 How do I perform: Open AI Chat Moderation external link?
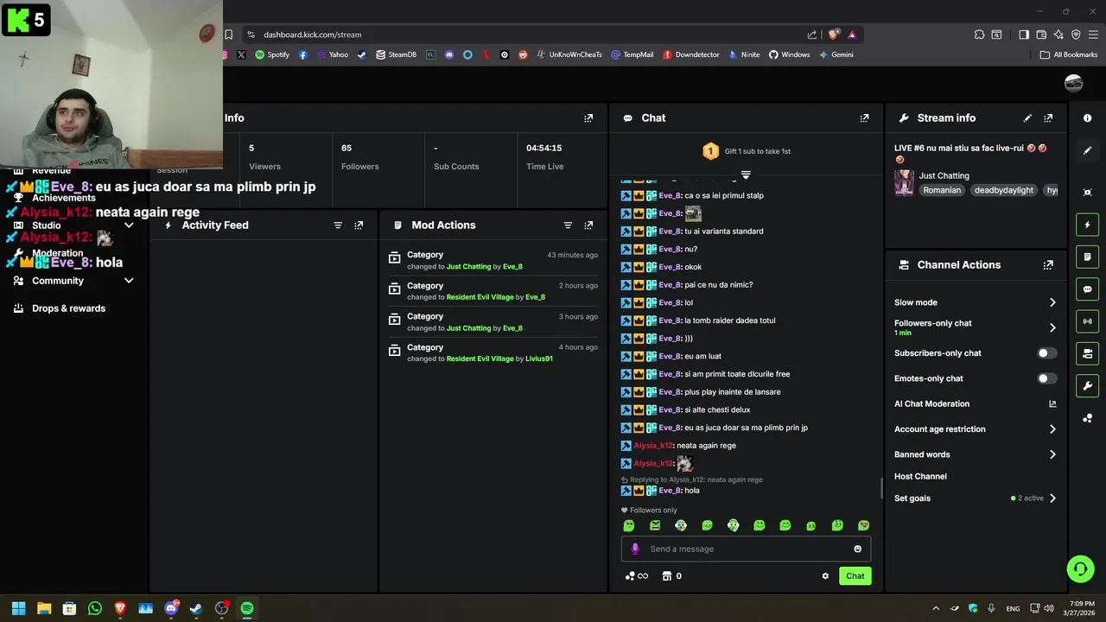pos(1052,403)
